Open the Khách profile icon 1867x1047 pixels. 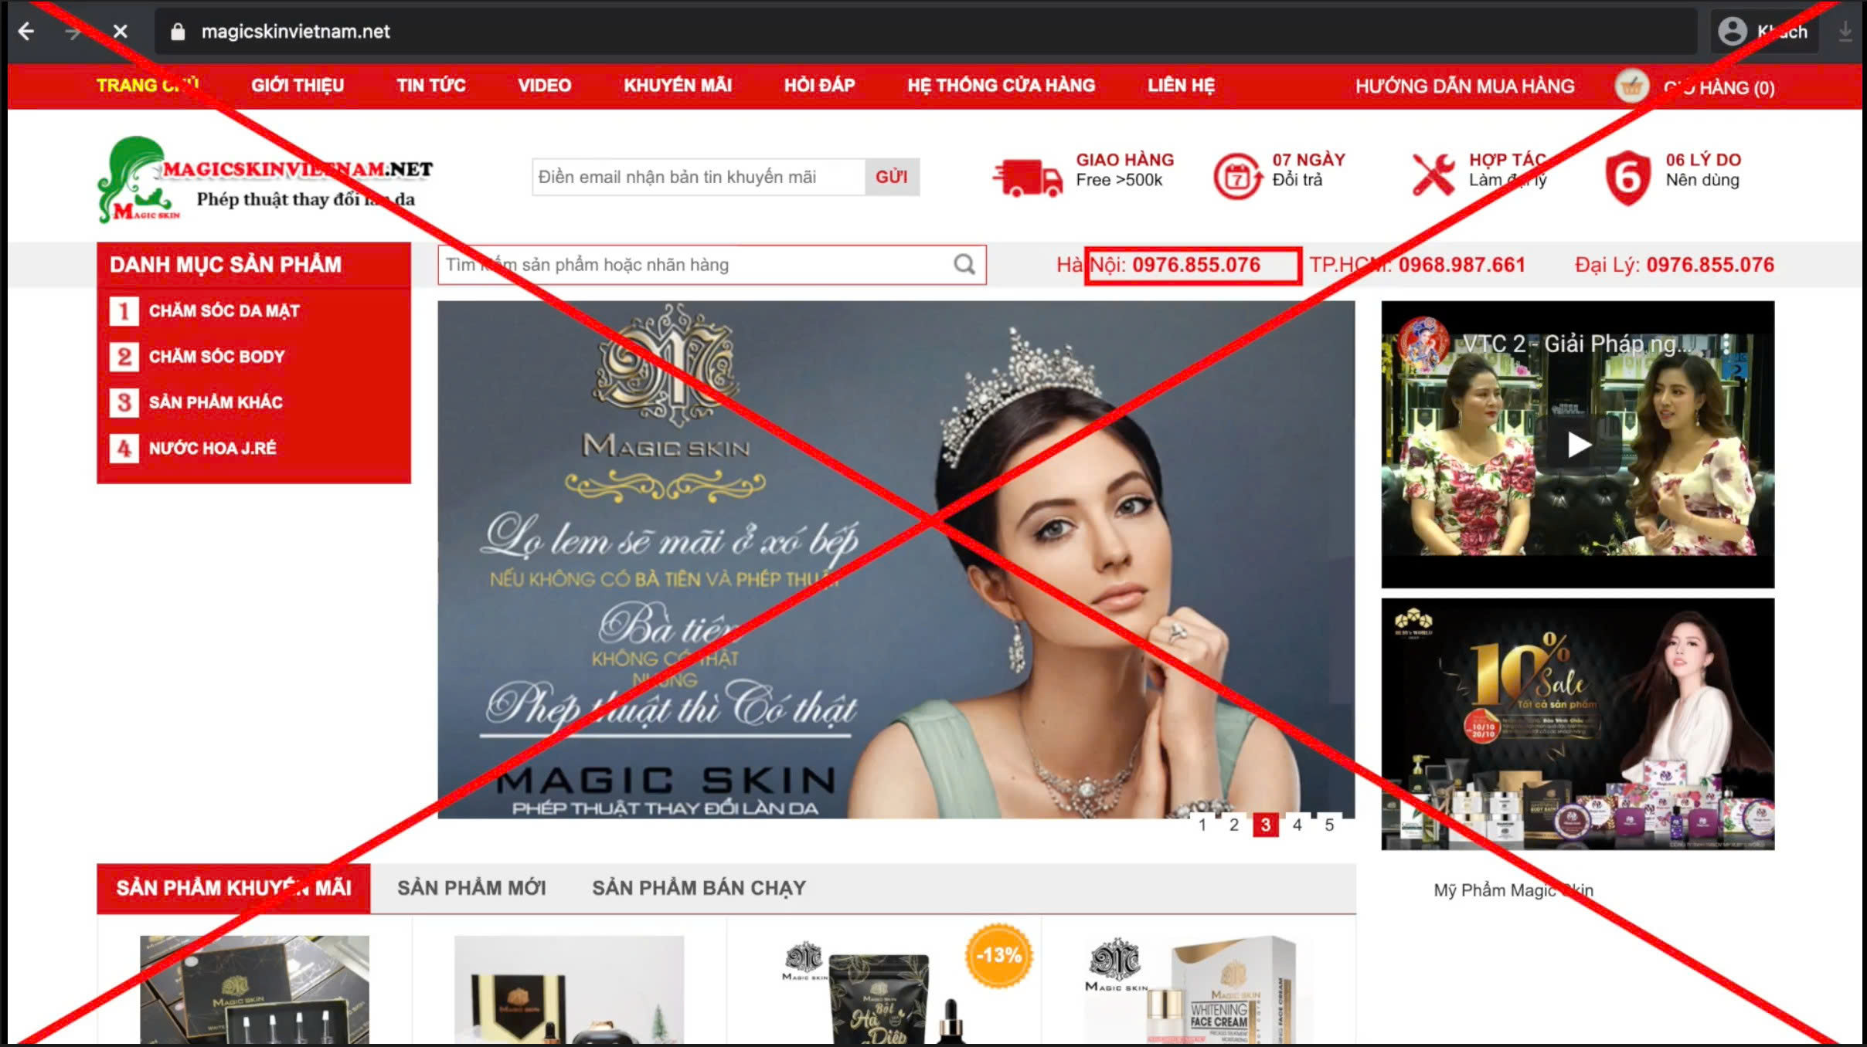coord(1732,32)
